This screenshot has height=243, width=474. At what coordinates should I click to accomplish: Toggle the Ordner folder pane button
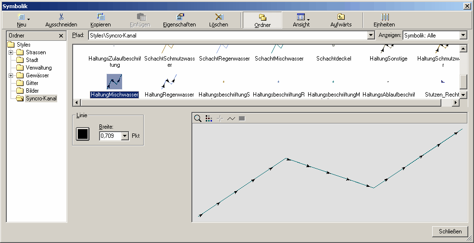point(262,20)
